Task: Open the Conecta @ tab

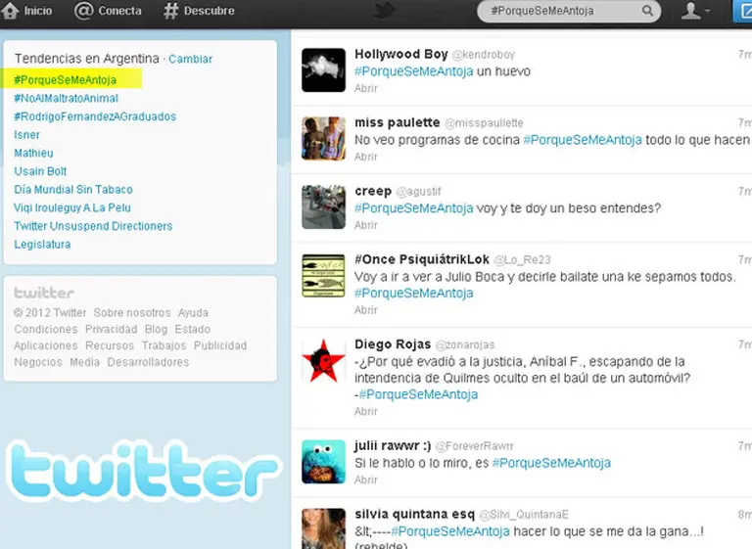Action: (109, 11)
